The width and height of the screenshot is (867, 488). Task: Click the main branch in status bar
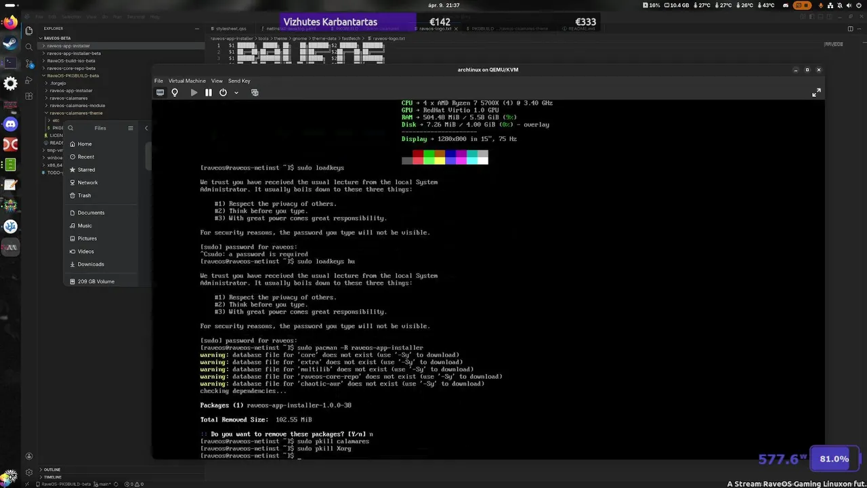[x=104, y=484]
